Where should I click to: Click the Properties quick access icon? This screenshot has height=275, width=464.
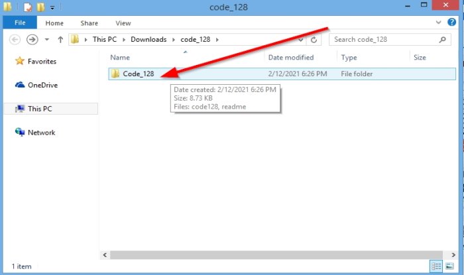[28, 7]
